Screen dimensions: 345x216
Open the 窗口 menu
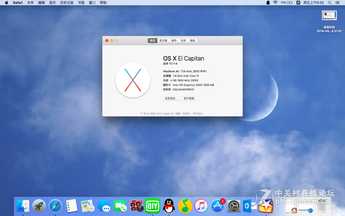92,3
